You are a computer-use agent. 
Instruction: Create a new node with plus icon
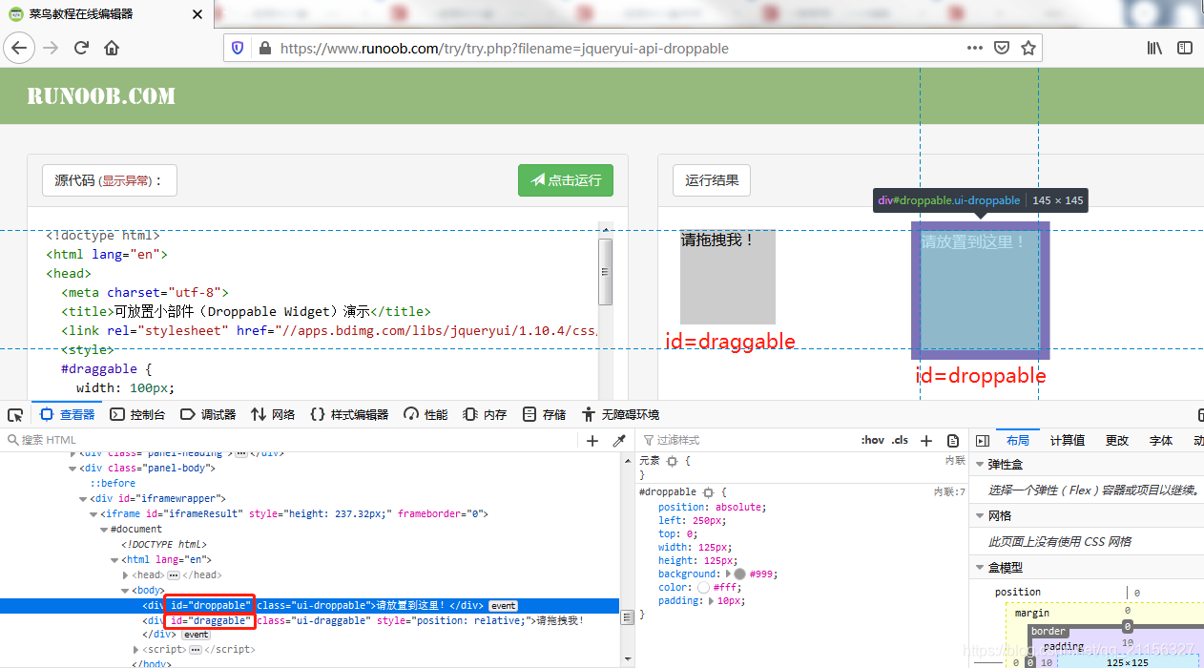coord(592,440)
